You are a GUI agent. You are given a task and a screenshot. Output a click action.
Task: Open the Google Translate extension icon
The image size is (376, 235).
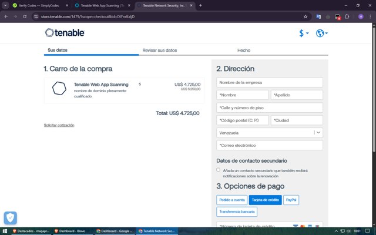[x=318, y=16]
